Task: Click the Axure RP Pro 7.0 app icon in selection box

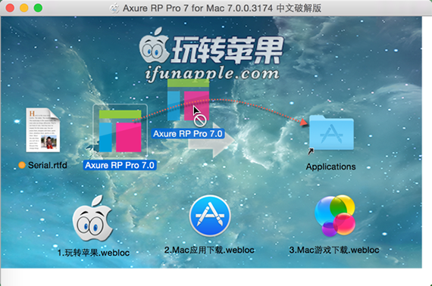Action: click(120, 131)
